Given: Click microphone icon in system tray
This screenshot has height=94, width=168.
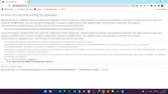Looking at the screenshot, I should click(146, 91).
